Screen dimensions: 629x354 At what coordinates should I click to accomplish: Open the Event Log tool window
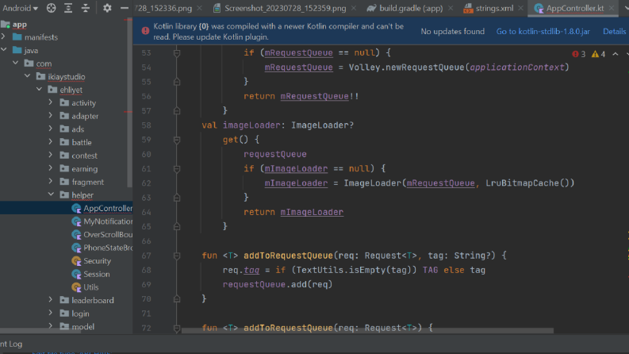(x=11, y=344)
